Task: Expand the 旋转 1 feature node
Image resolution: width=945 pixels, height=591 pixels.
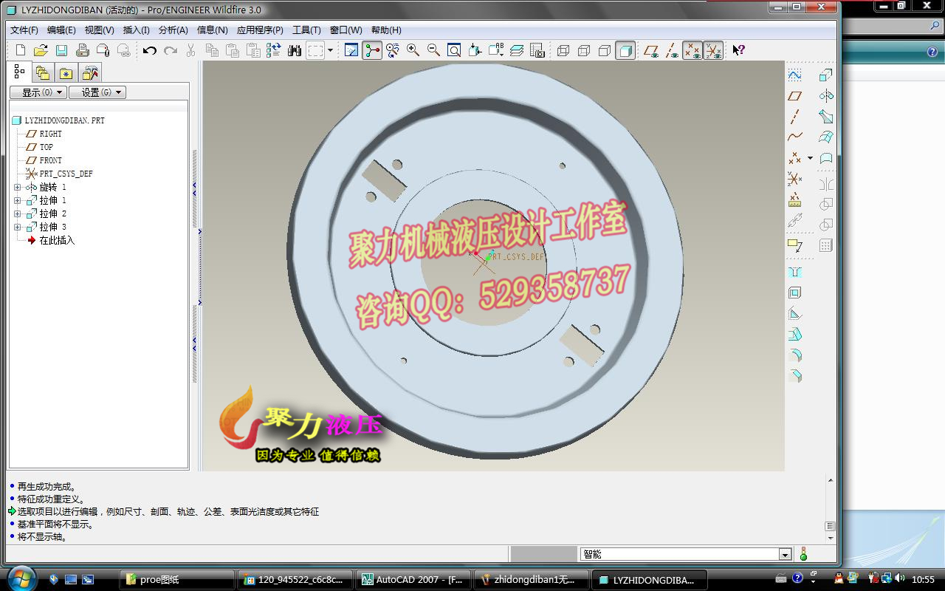Action: click(16, 187)
